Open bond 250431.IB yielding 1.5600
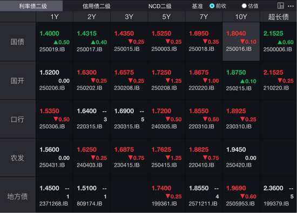This screenshot has height=213, width=297. (55, 158)
